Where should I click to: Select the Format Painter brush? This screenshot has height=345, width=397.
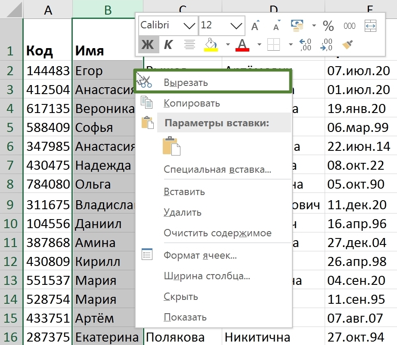[x=347, y=45]
